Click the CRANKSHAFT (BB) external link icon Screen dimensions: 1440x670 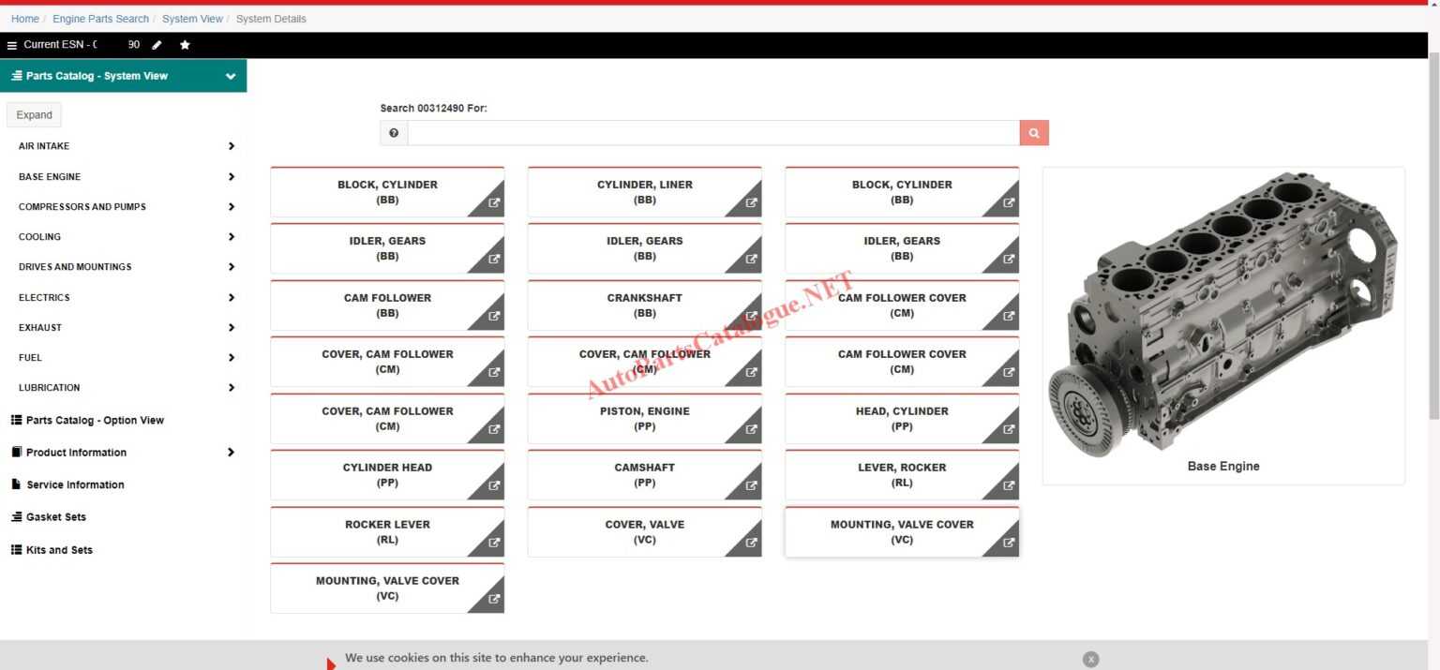coord(749,316)
